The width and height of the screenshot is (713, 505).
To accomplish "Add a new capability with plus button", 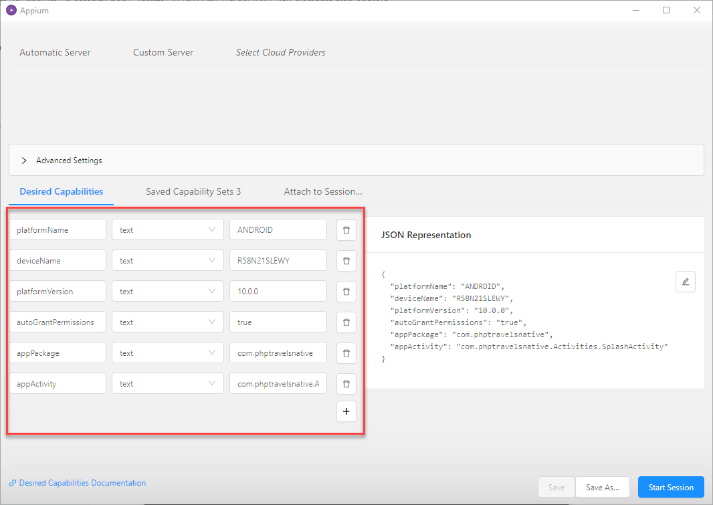I will (x=346, y=412).
